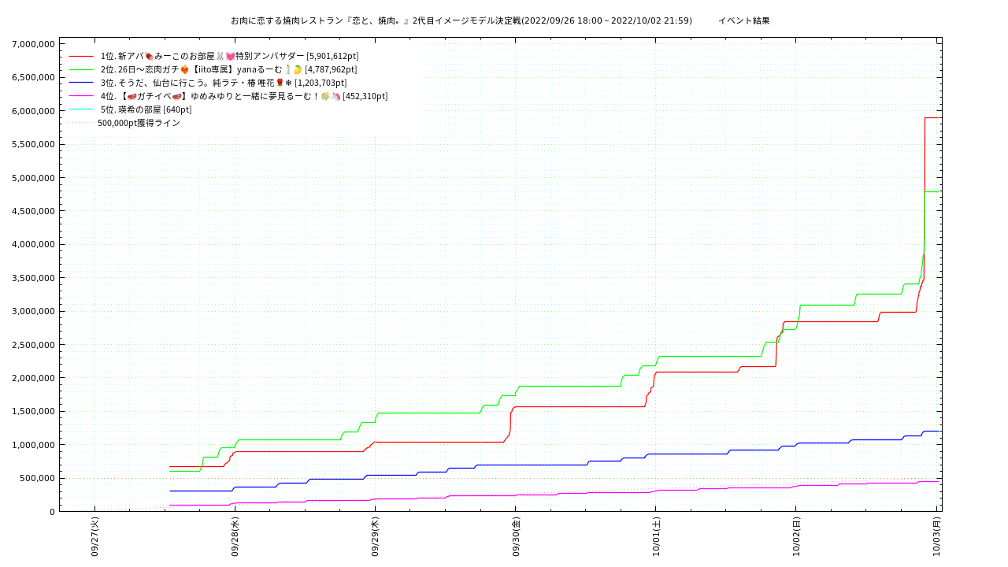Click the blue line swatch for 3位
Viewport: 1008px width, 567px height.
pyautogui.click(x=81, y=83)
